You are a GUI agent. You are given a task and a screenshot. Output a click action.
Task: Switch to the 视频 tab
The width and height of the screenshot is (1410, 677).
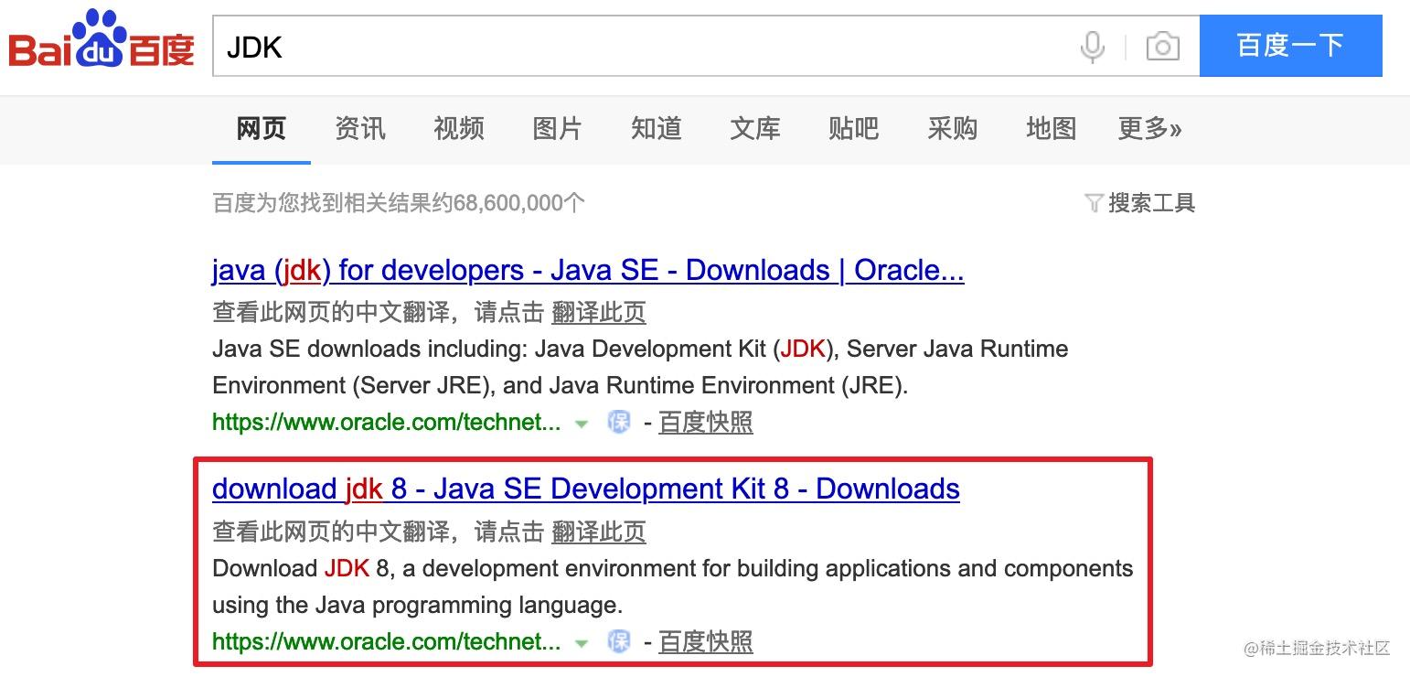click(458, 129)
